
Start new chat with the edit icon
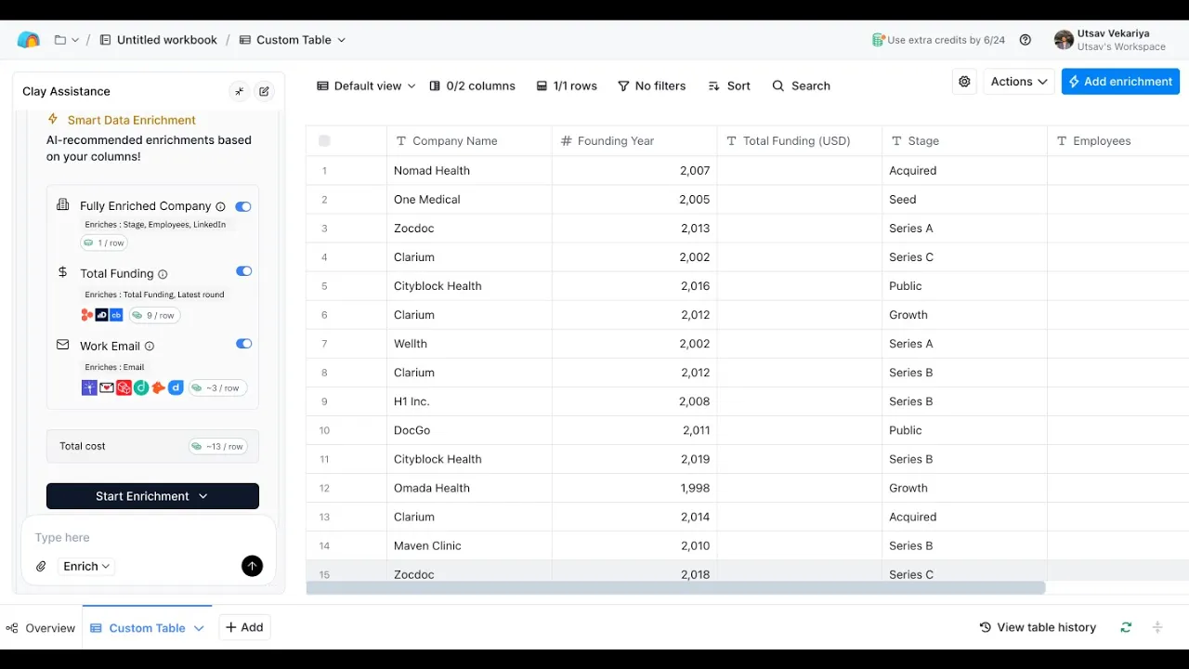[265, 91]
